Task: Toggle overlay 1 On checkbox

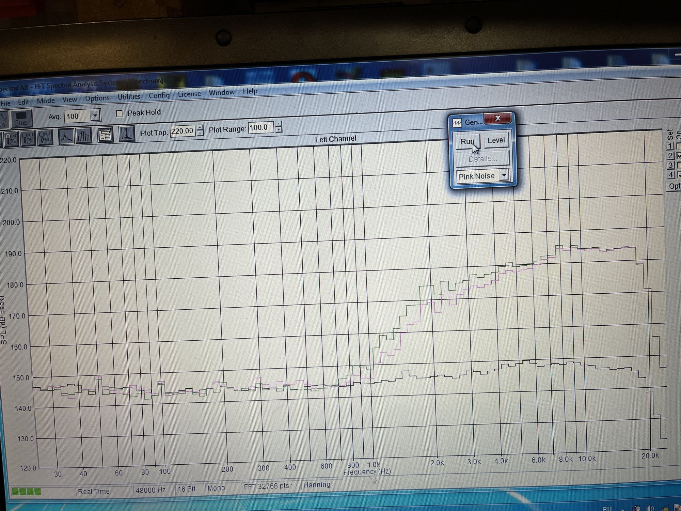Action: (678, 146)
